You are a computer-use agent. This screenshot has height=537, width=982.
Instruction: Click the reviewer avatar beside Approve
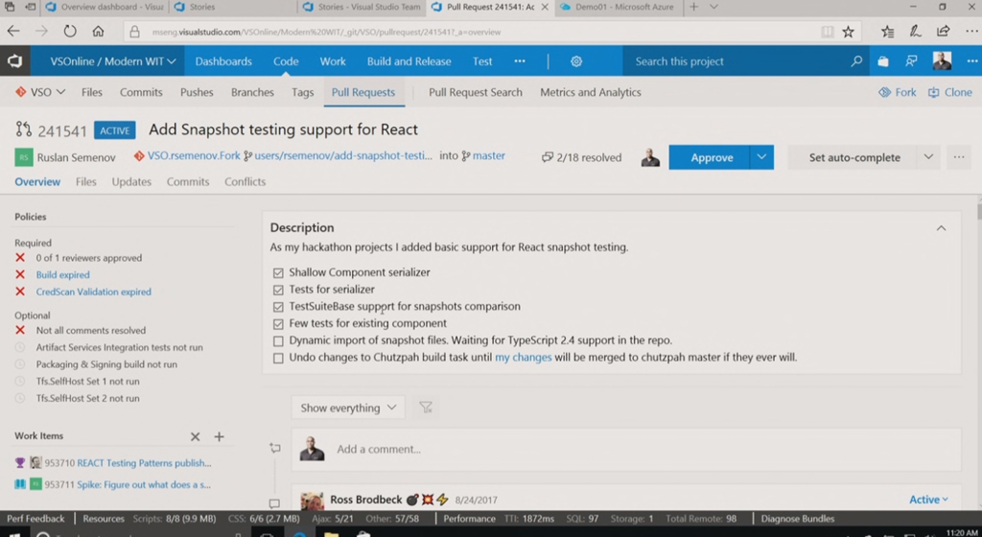point(651,157)
